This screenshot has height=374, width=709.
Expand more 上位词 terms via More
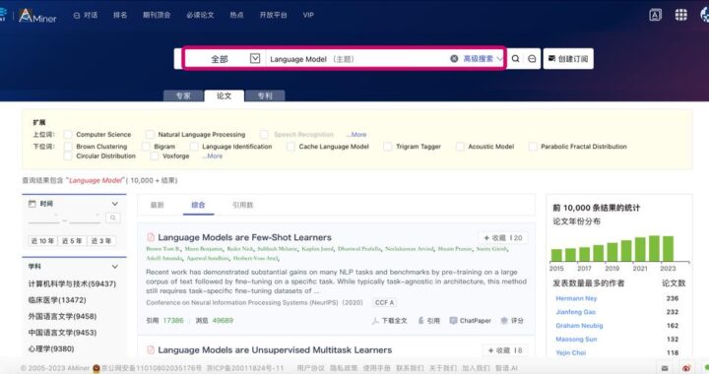[x=356, y=135]
